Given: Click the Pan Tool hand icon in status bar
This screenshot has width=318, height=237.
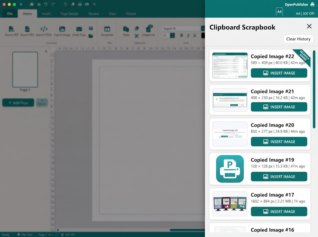Looking at the screenshot, I should coord(19,235).
